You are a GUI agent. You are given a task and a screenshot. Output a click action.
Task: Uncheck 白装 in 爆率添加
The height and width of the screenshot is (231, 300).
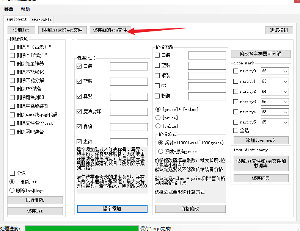pyautogui.click(x=79, y=66)
